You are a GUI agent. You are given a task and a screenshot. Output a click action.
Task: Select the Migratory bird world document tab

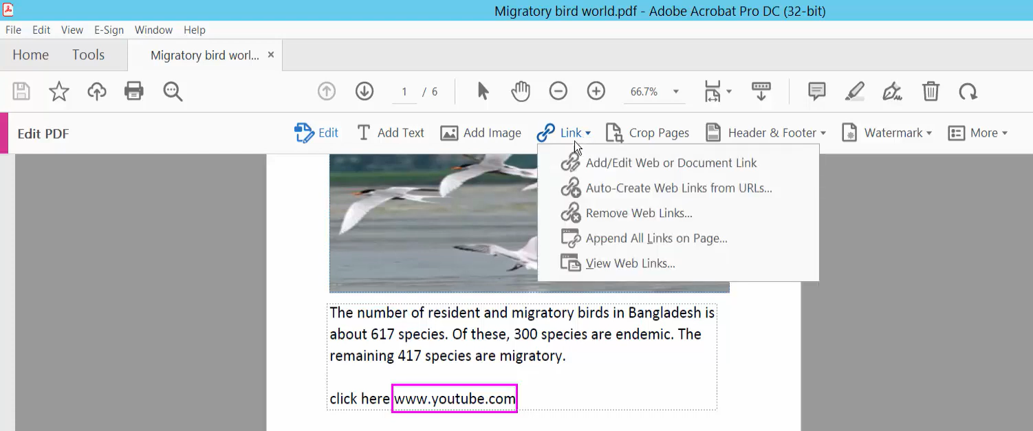tap(204, 55)
